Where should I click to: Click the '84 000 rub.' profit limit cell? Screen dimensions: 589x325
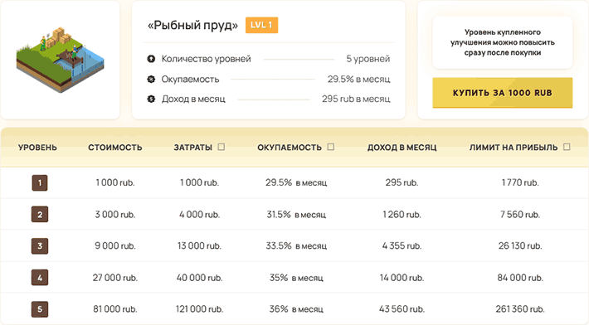[520, 278]
